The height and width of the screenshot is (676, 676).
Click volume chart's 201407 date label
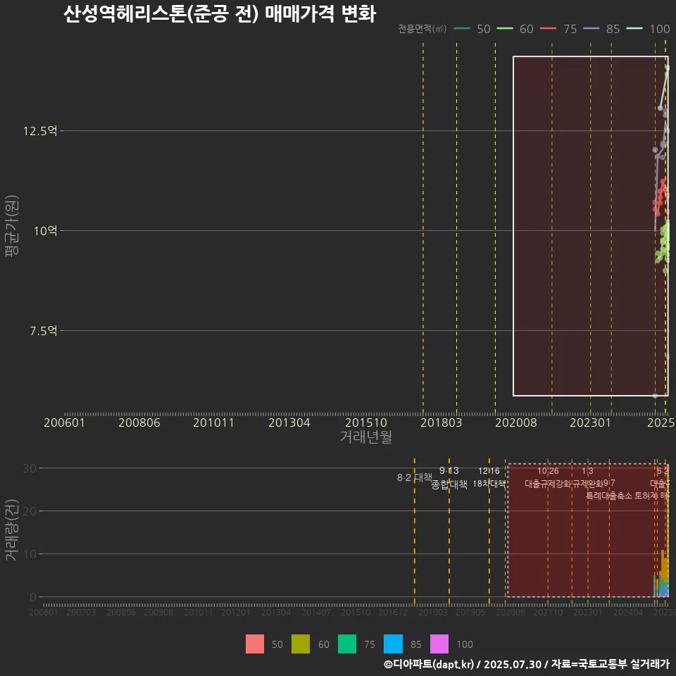[x=316, y=612]
